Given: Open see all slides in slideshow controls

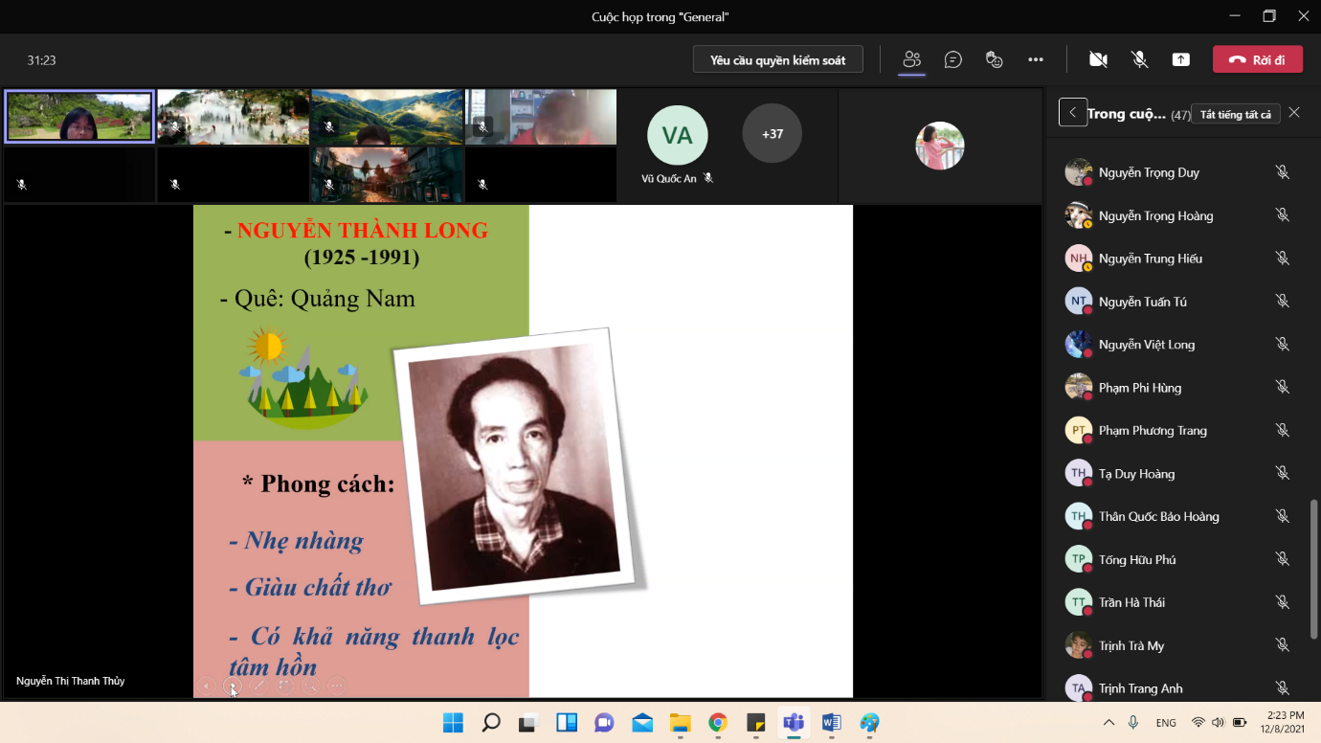Looking at the screenshot, I should [x=284, y=686].
